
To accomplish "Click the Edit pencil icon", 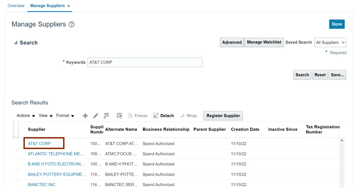I will (96, 116).
